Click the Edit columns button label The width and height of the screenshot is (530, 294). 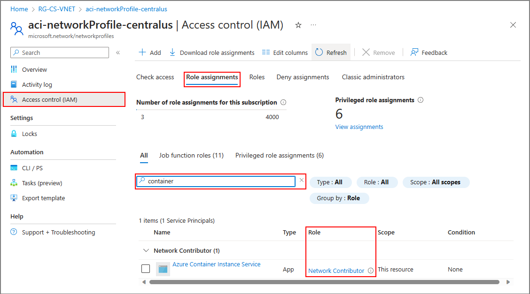290,53
